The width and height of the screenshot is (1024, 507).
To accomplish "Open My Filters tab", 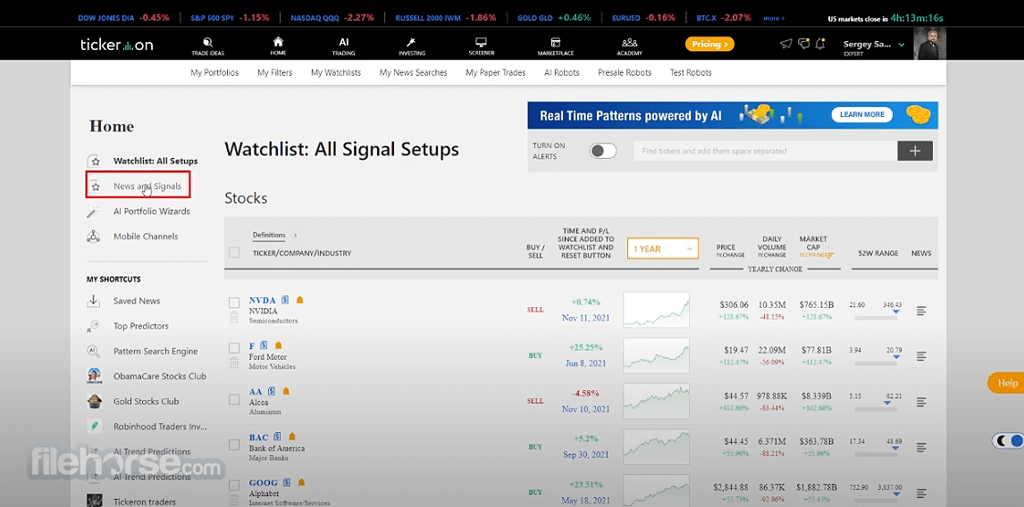I will tap(275, 72).
